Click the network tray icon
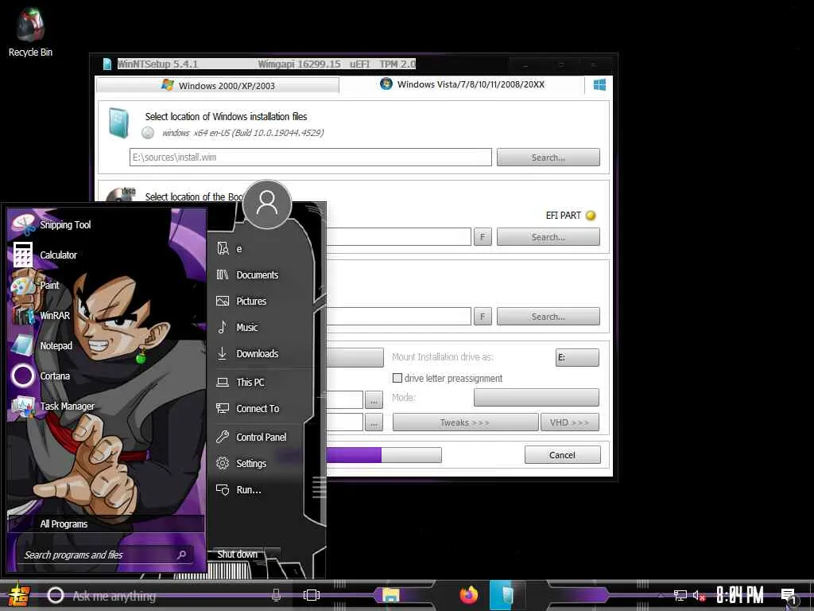814x611 pixels. point(680,595)
